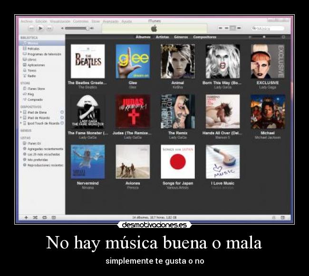Click the add playlist plus button
This screenshot has height=276, width=309.
(x=26, y=217)
